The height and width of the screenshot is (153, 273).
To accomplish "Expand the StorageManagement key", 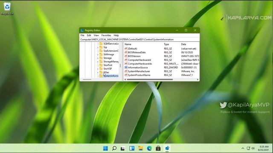I will click(98, 62).
